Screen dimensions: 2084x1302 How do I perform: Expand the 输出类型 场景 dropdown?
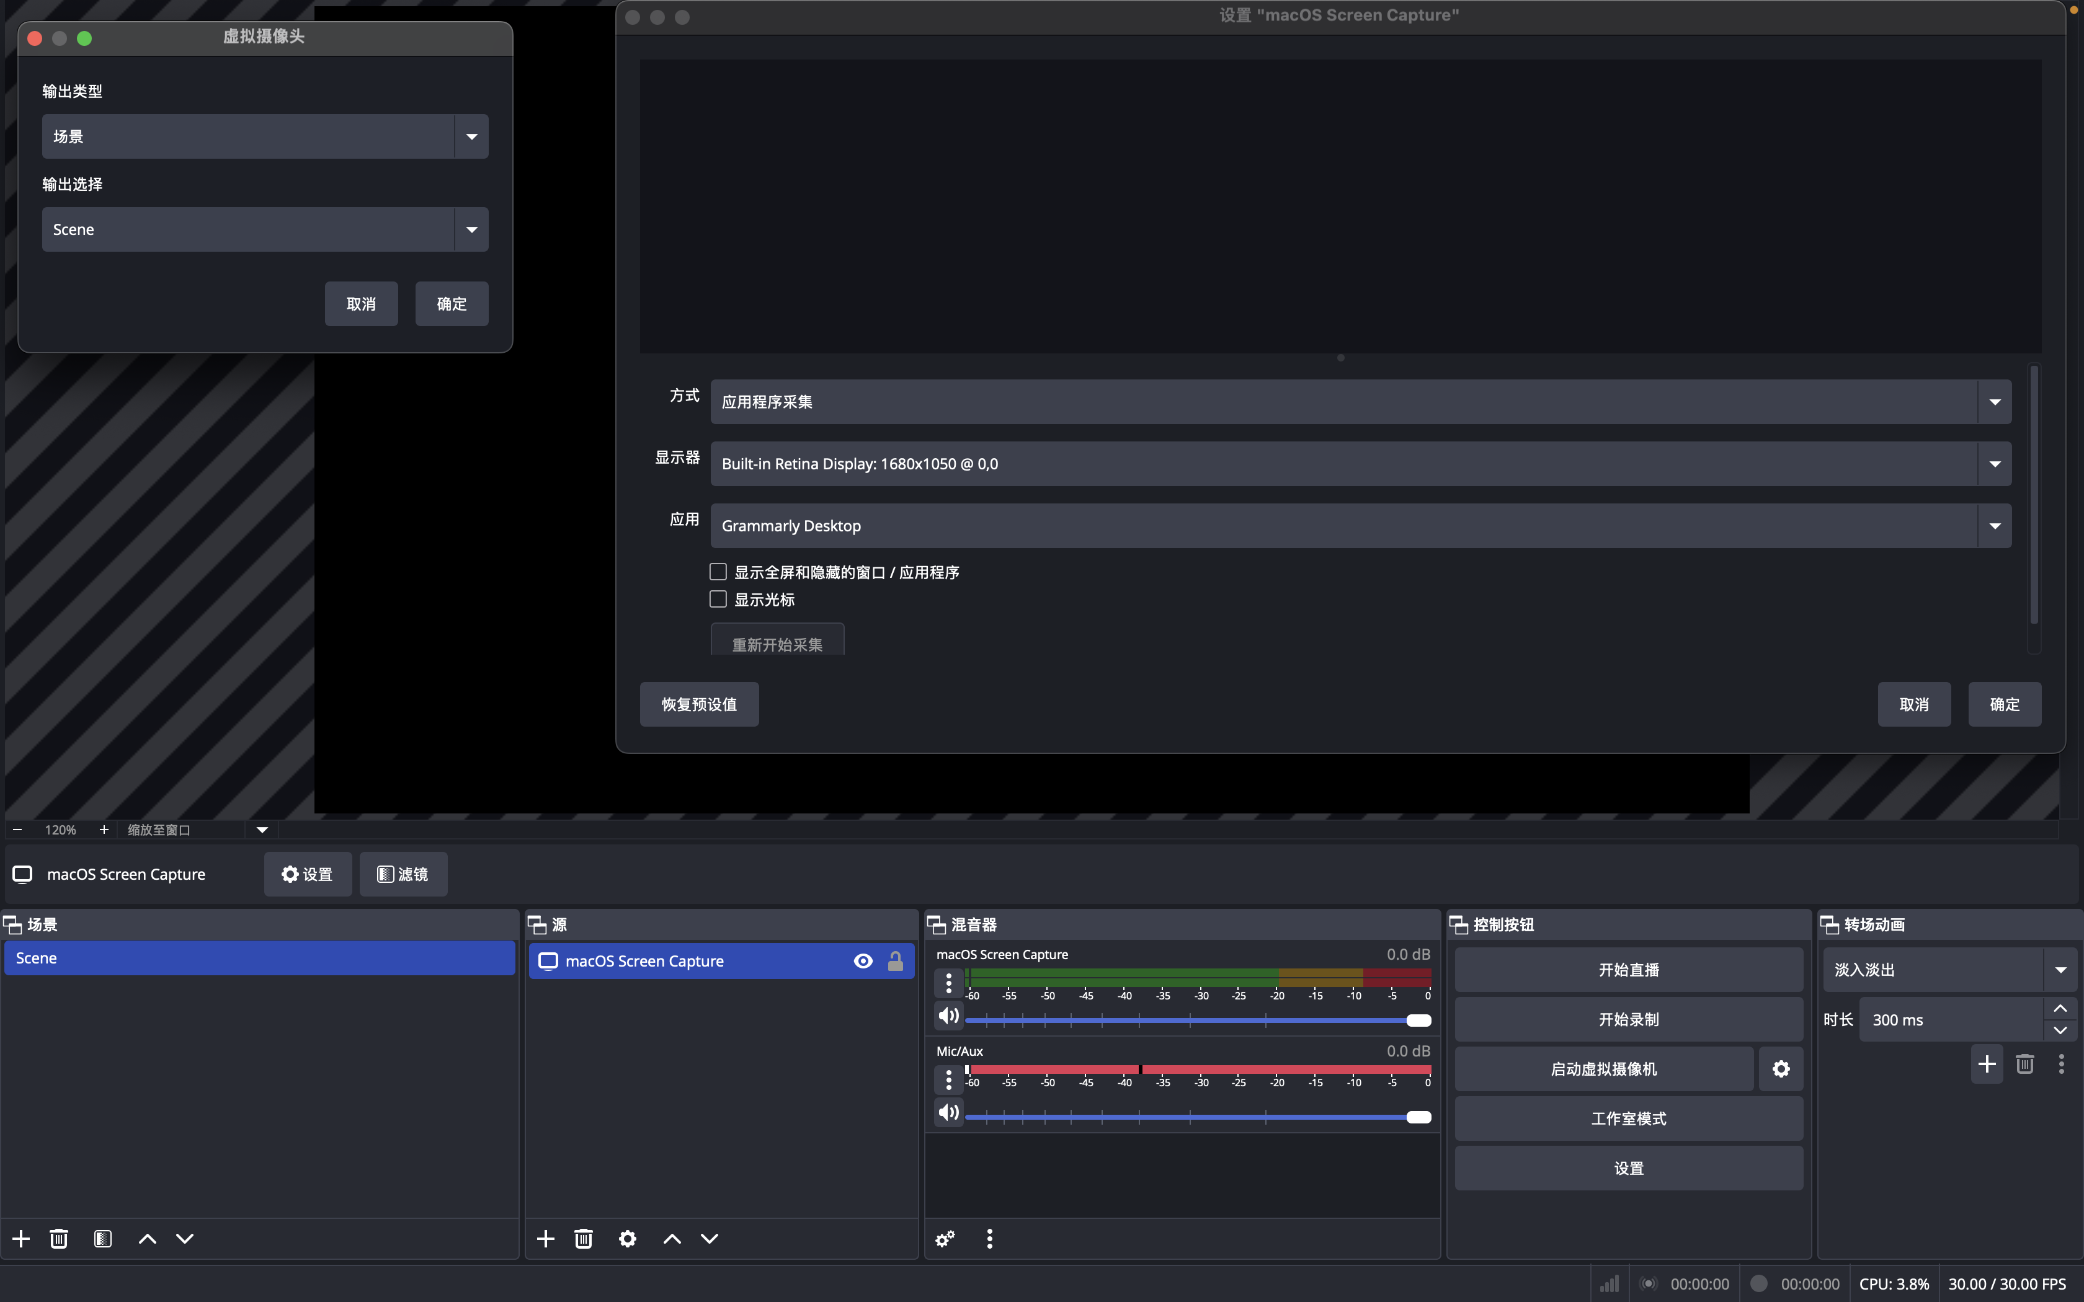coord(265,136)
